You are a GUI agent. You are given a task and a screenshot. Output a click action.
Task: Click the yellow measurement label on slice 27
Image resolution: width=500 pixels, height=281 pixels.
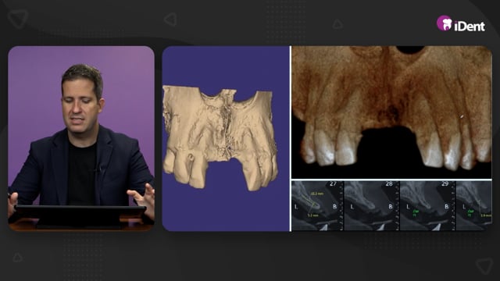317,194
